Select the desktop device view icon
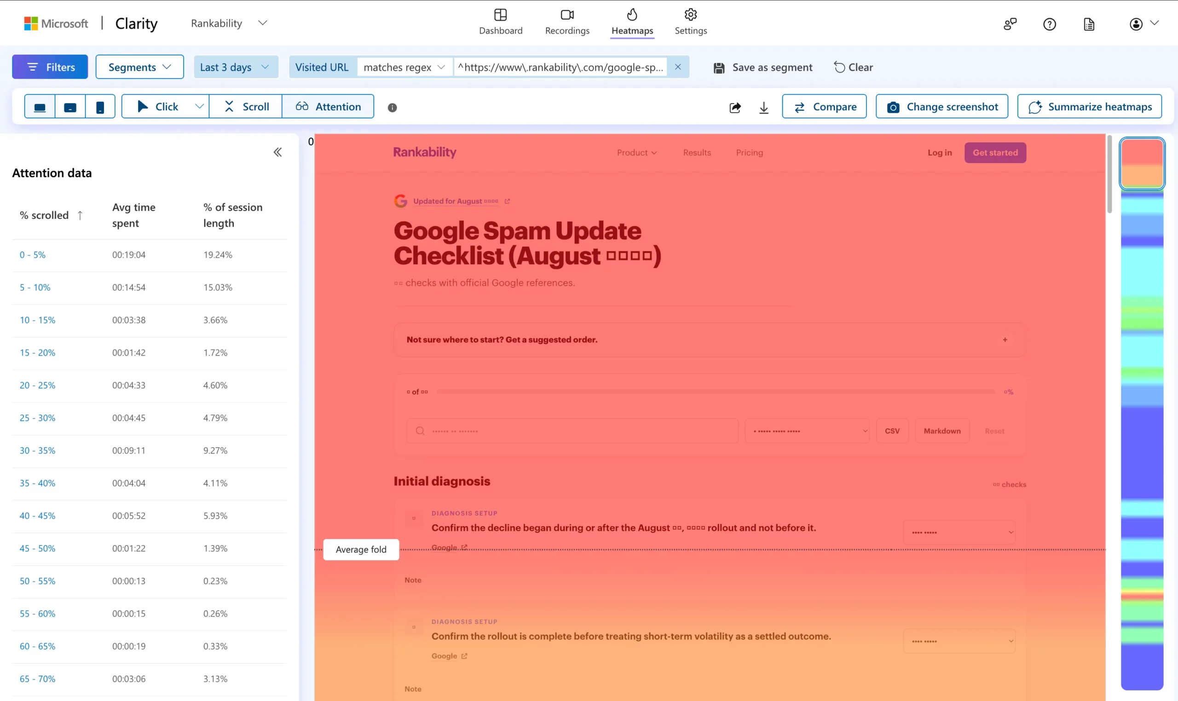The width and height of the screenshot is (1178, 701). [40, 107]
